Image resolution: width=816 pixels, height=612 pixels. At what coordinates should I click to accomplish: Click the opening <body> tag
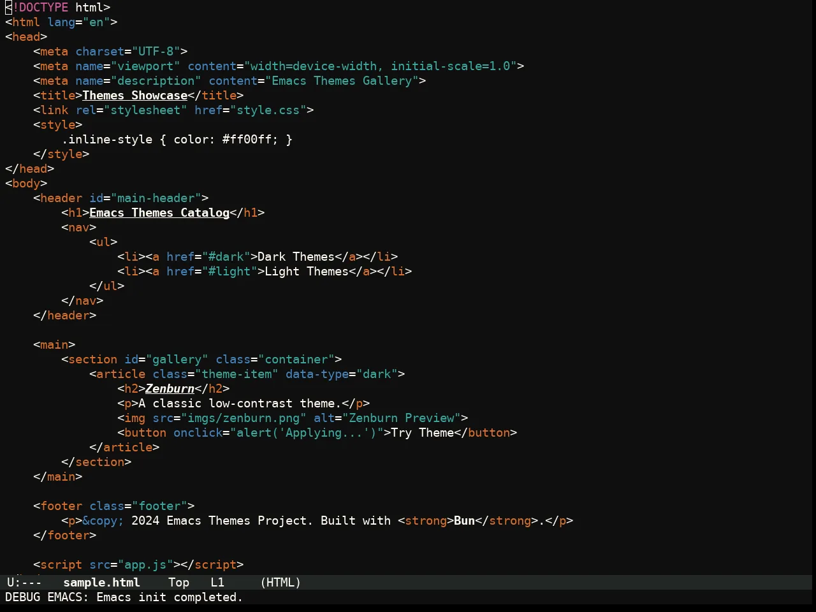[x=26, y=183]
